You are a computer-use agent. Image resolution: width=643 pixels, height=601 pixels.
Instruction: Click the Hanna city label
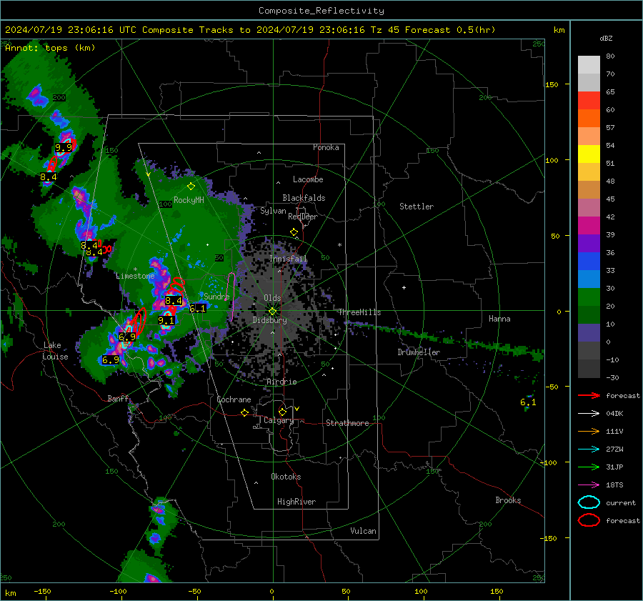tap(499, 319)
